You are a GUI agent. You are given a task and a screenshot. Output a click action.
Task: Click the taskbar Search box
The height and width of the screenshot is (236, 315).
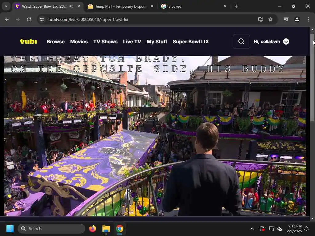[x=51, y=229]
